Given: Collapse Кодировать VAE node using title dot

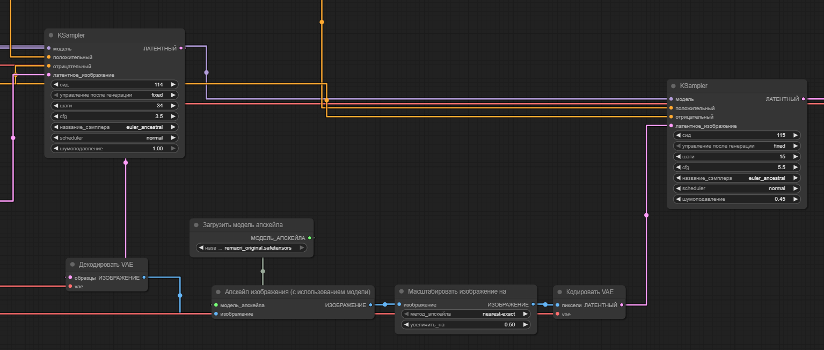Looking at the screenshot, I should [560, 291].
